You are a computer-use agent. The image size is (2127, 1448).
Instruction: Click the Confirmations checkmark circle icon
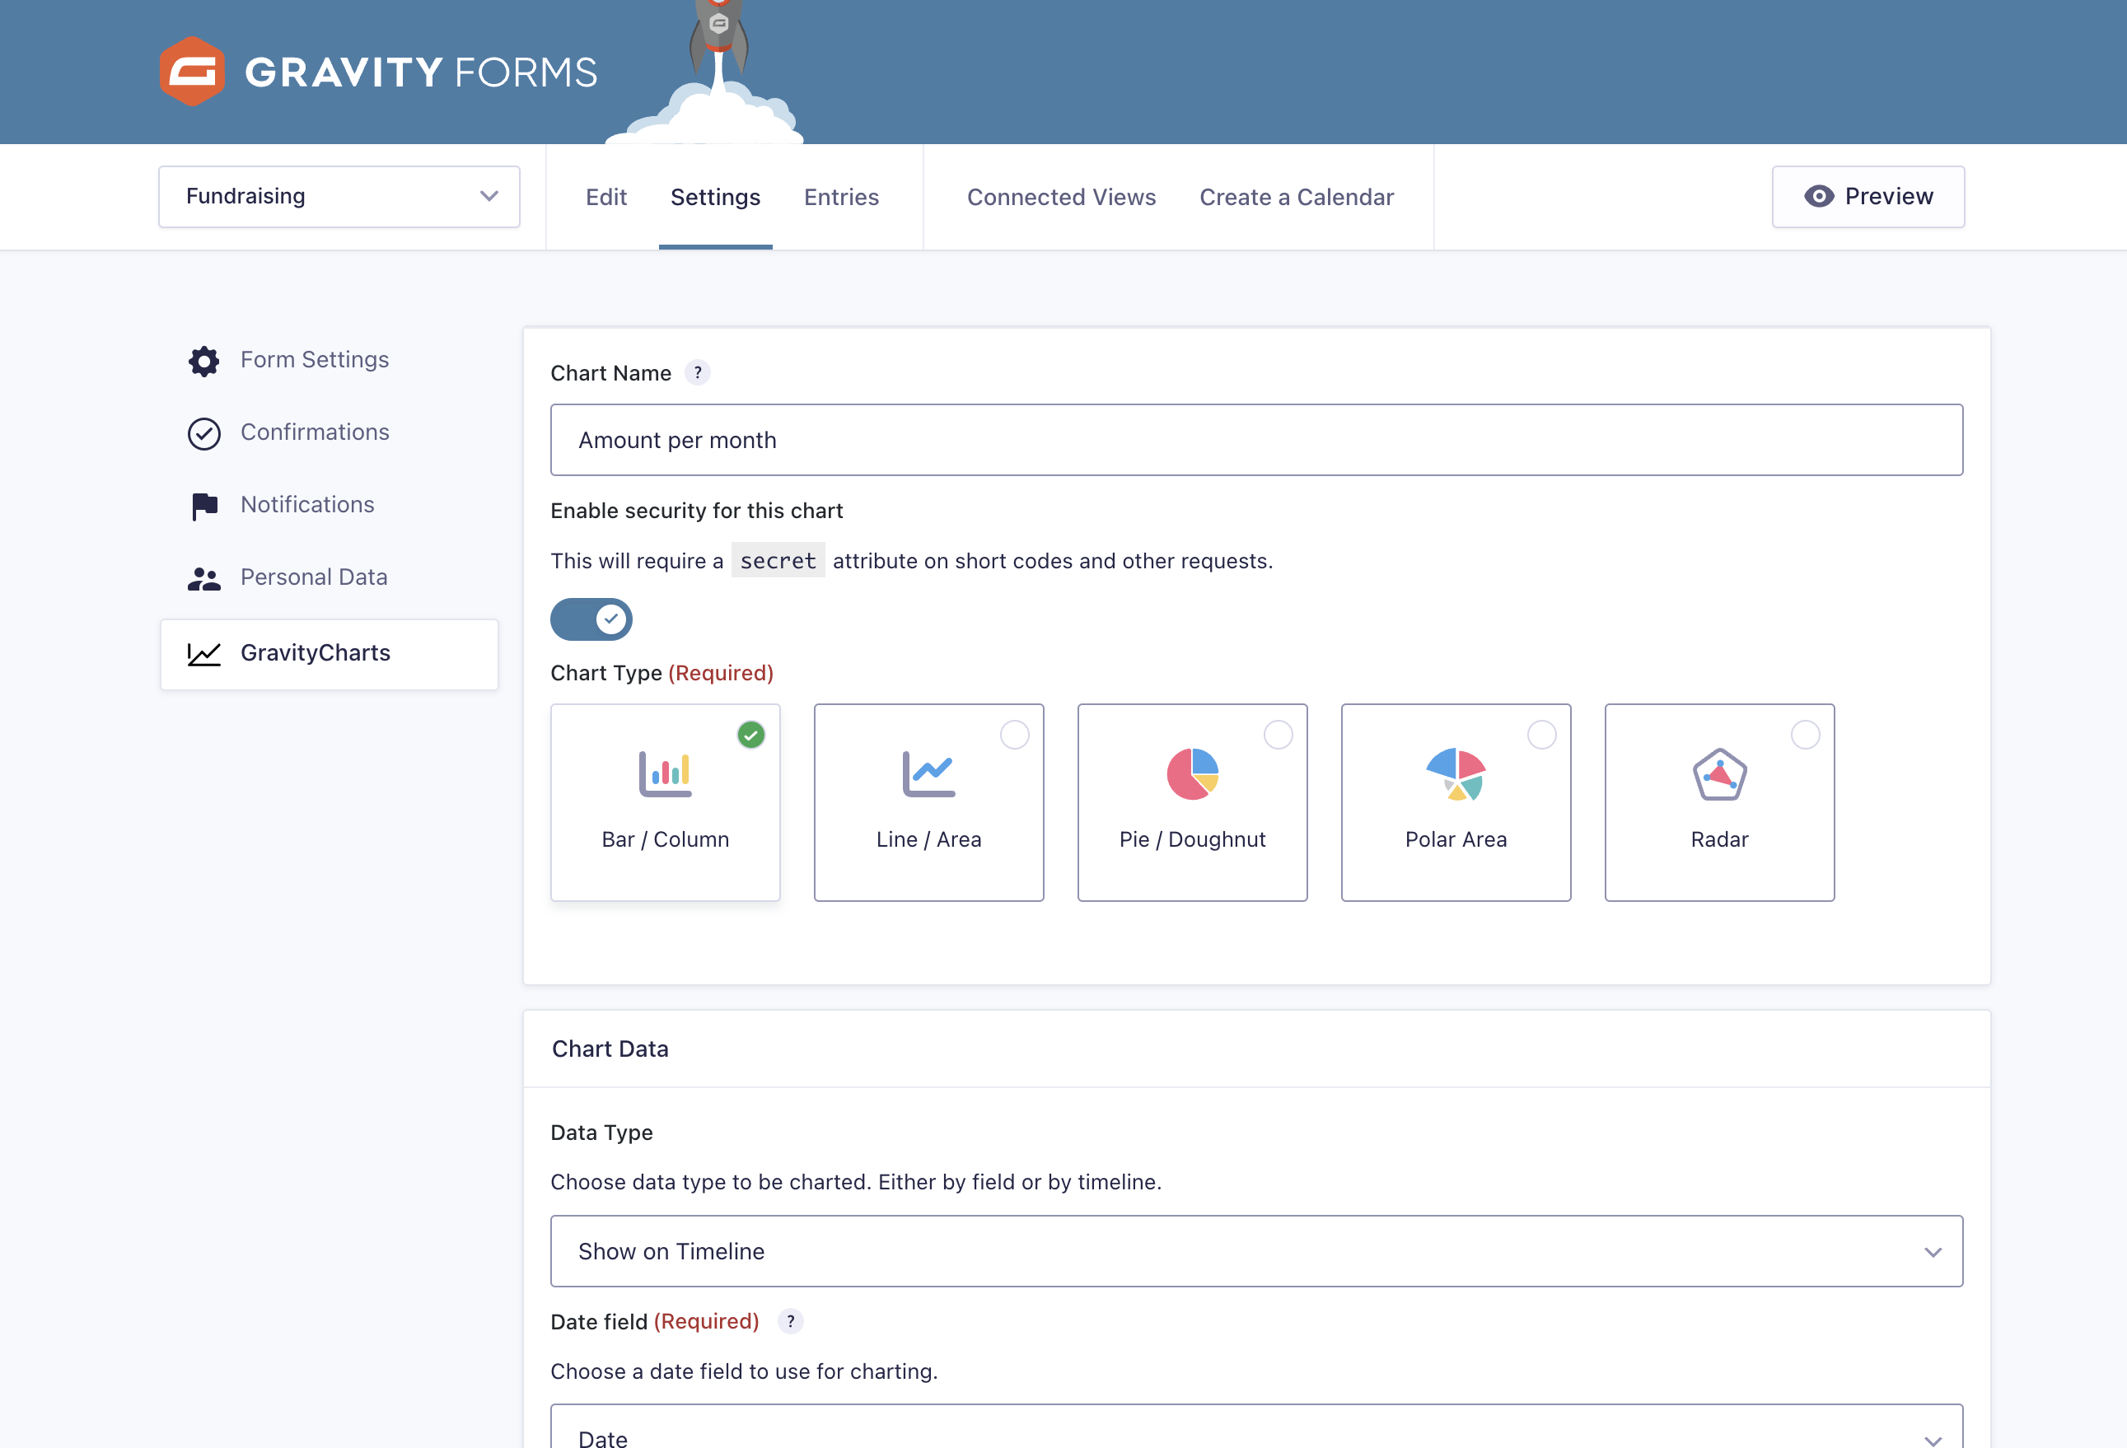click(204, 433)
